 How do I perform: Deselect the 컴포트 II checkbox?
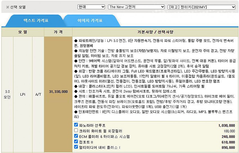76,141
